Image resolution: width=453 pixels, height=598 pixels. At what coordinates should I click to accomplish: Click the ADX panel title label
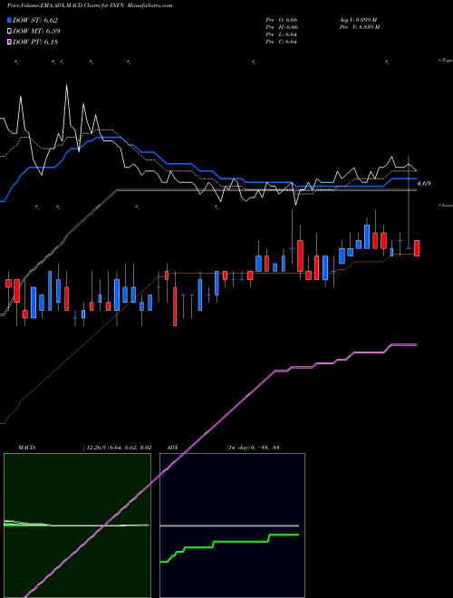point(173,448)
